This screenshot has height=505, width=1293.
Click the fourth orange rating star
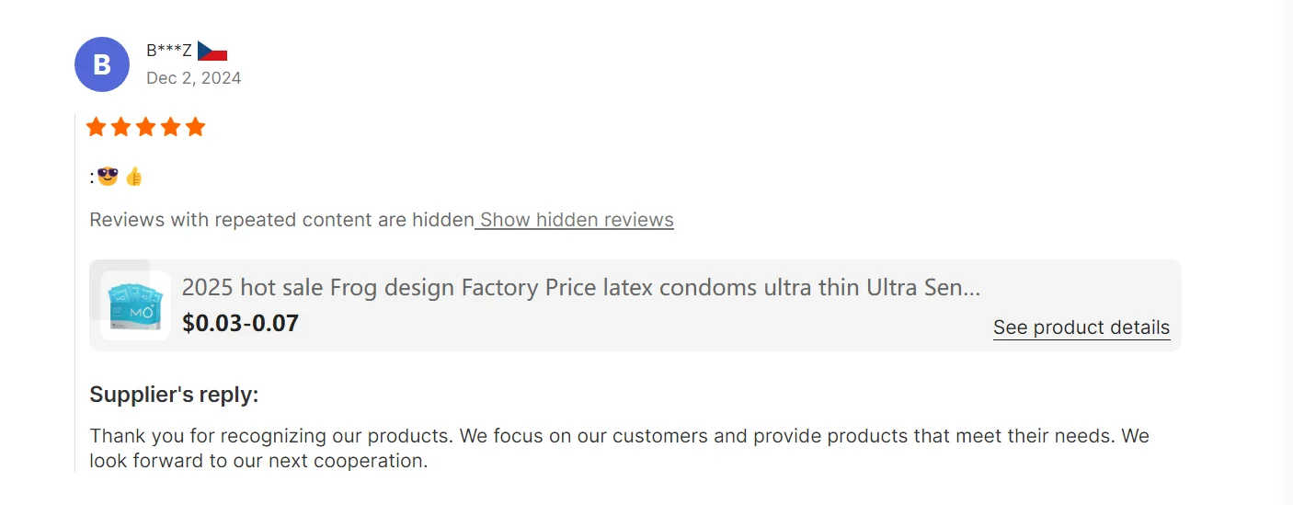tap(171, 127)
